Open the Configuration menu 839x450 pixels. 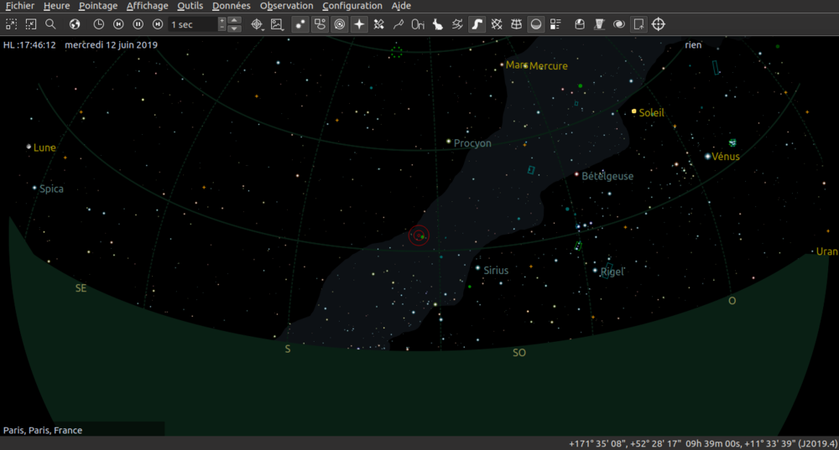352,6
